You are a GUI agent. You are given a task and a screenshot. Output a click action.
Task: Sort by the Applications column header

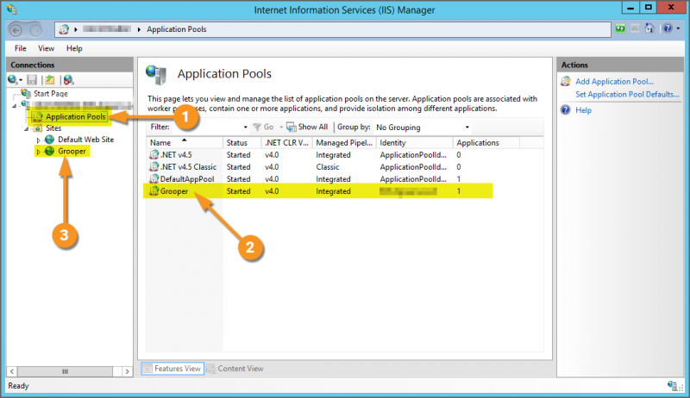[486, 143]
